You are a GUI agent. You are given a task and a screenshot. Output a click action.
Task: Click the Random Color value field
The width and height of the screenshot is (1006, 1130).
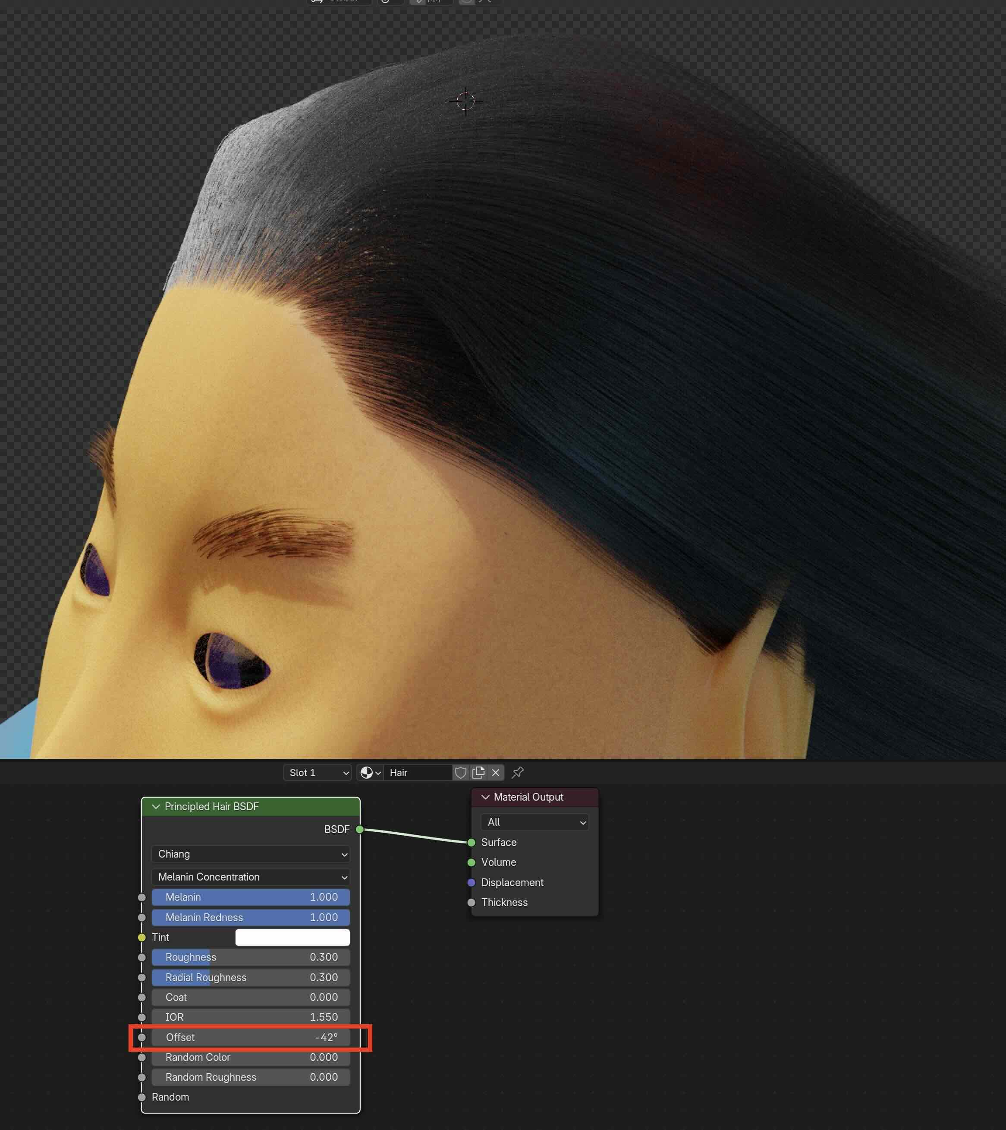(x=250, y=1057)
